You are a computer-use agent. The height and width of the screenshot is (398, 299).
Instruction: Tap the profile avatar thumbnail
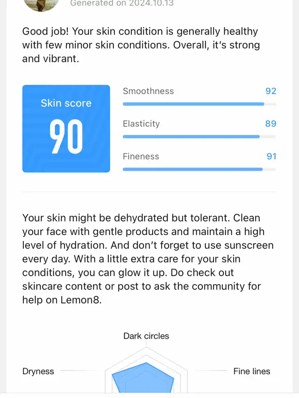coord(41,5)
